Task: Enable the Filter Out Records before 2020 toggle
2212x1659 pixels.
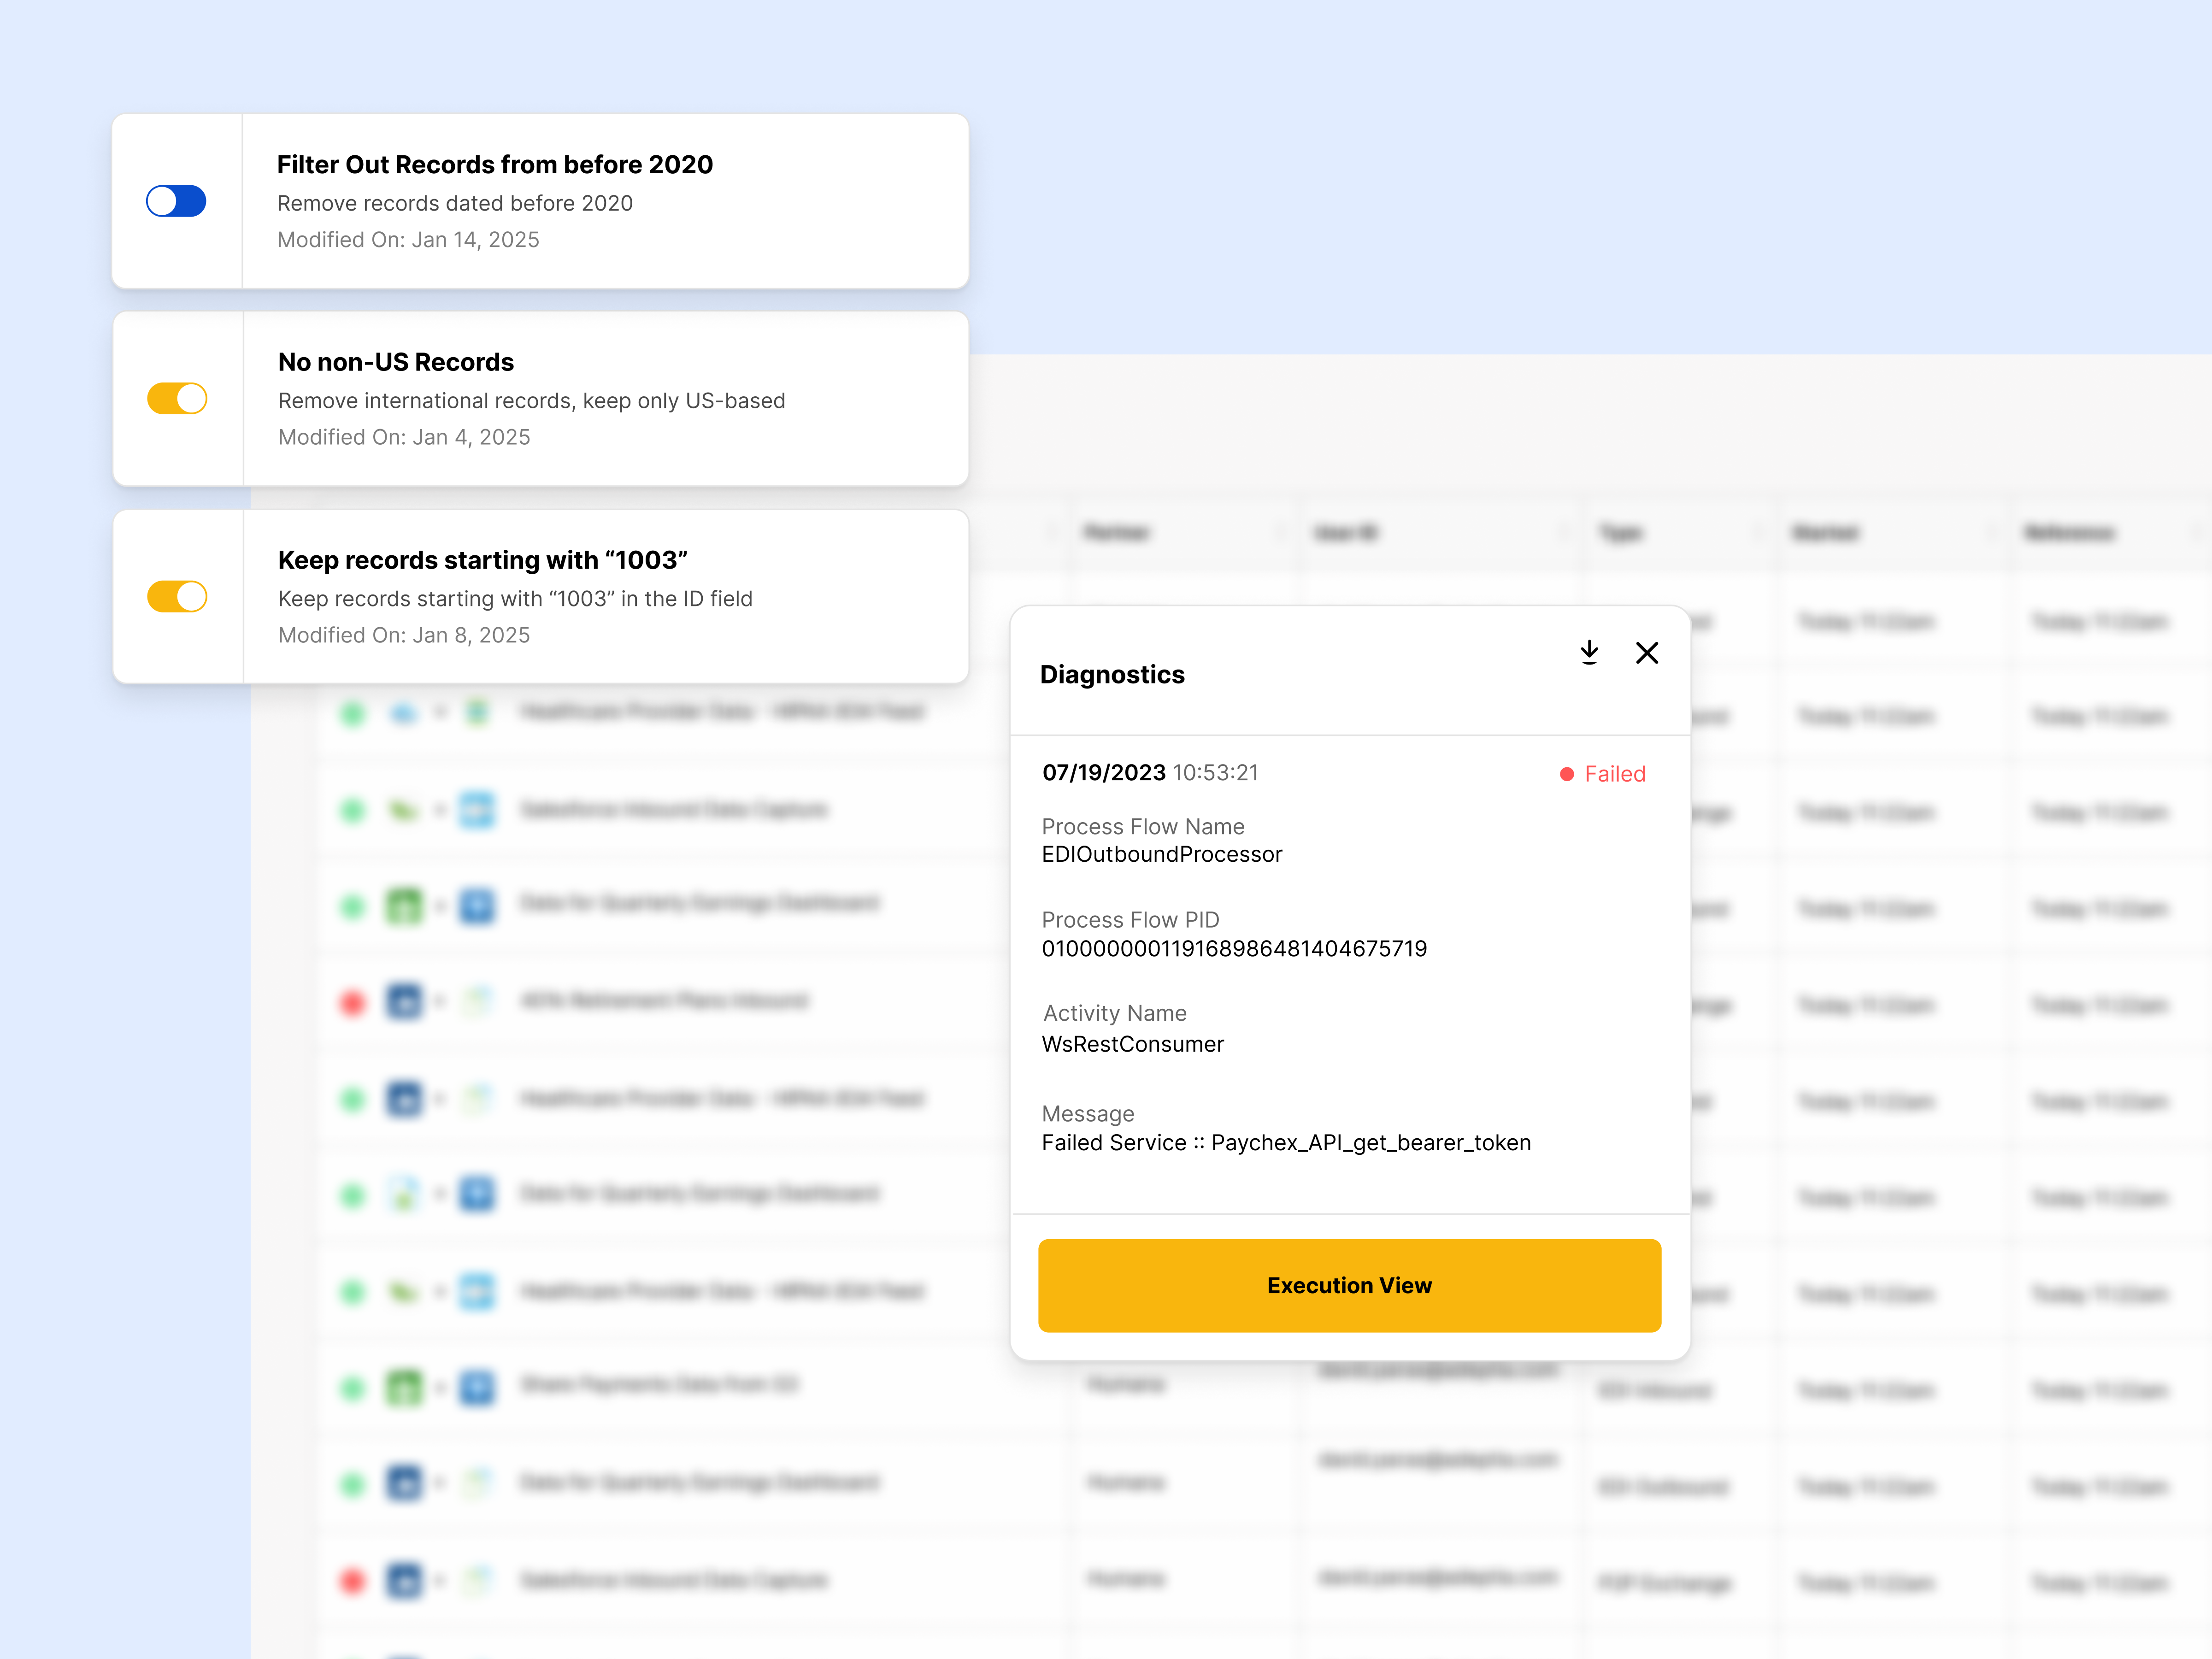Action: click(x=176, y=201)
